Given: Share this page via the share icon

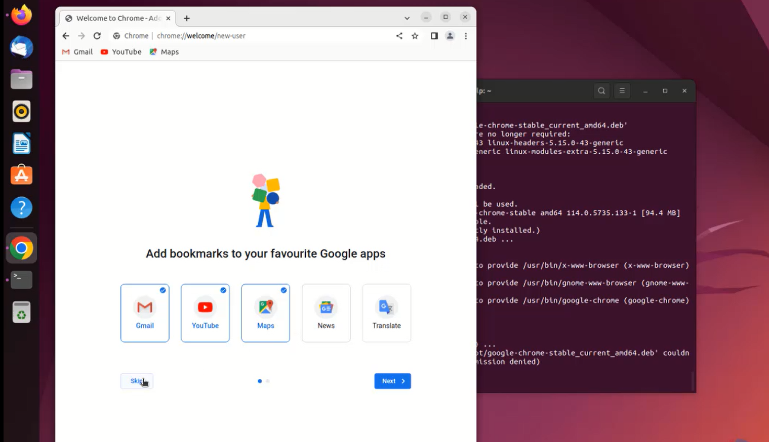Looking at the screenshot, I should click(399, 36).
